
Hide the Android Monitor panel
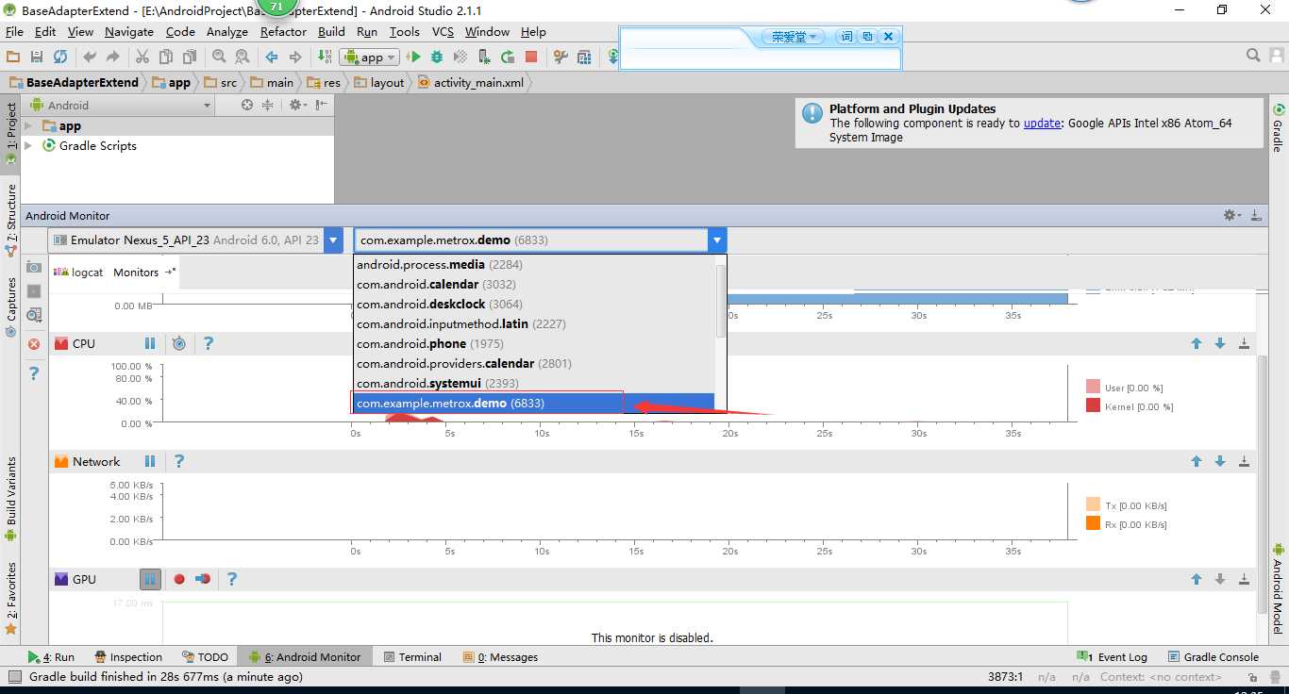coord(1256,215)
